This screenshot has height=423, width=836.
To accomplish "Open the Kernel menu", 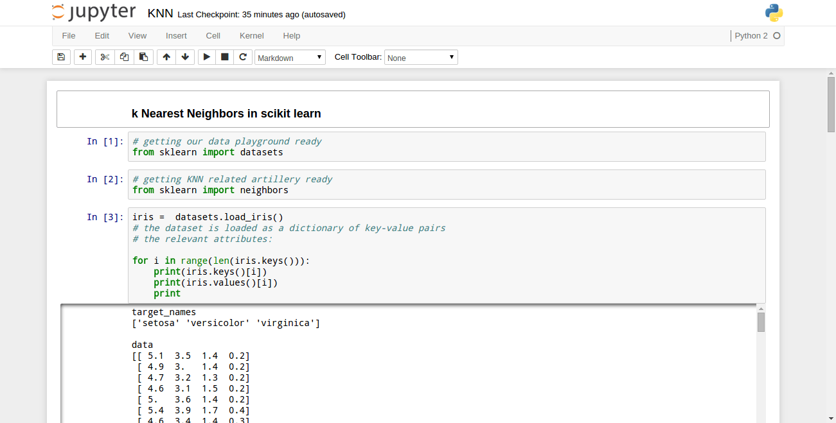I will tap(252, 36).
